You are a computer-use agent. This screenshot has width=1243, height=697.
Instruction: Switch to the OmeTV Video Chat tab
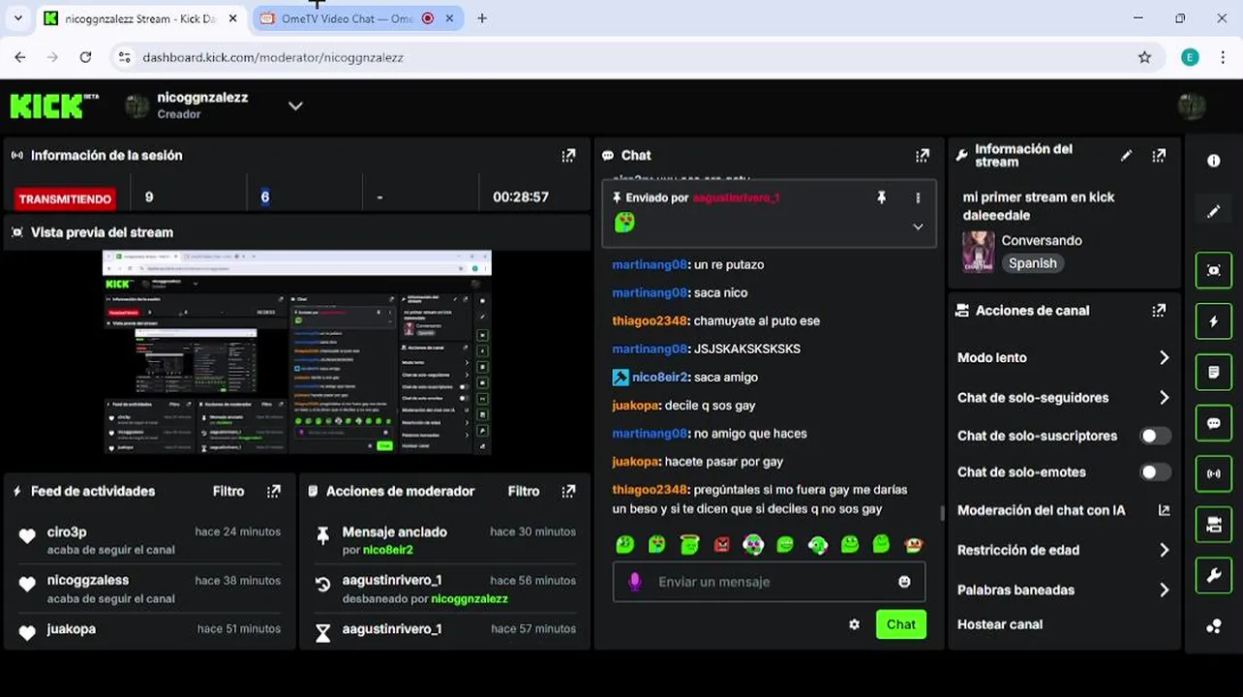[x=358, y=18]
